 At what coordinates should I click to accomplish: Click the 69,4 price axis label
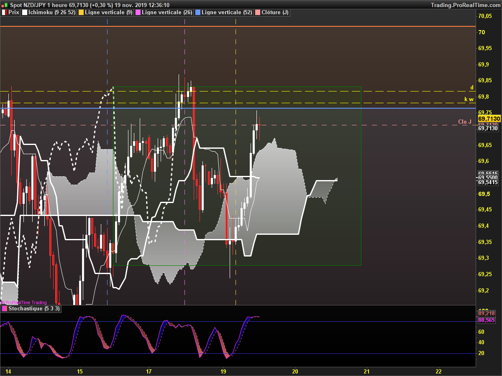click(483, 226)
